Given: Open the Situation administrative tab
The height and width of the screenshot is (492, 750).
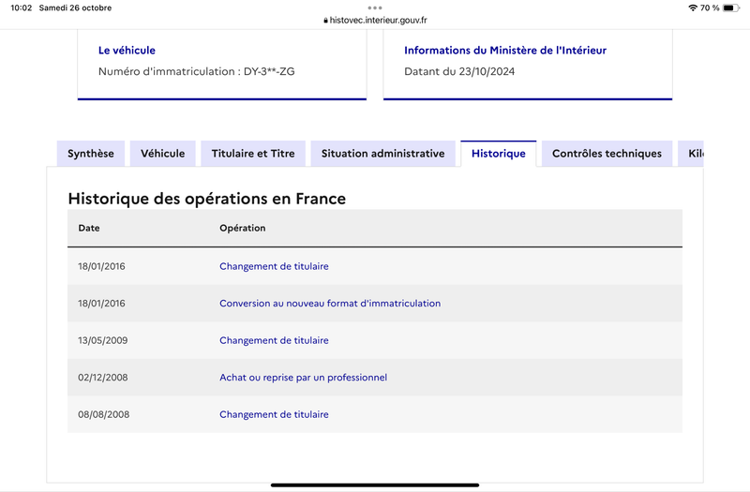Looking at the screenshot, I should tap(382, 154).
